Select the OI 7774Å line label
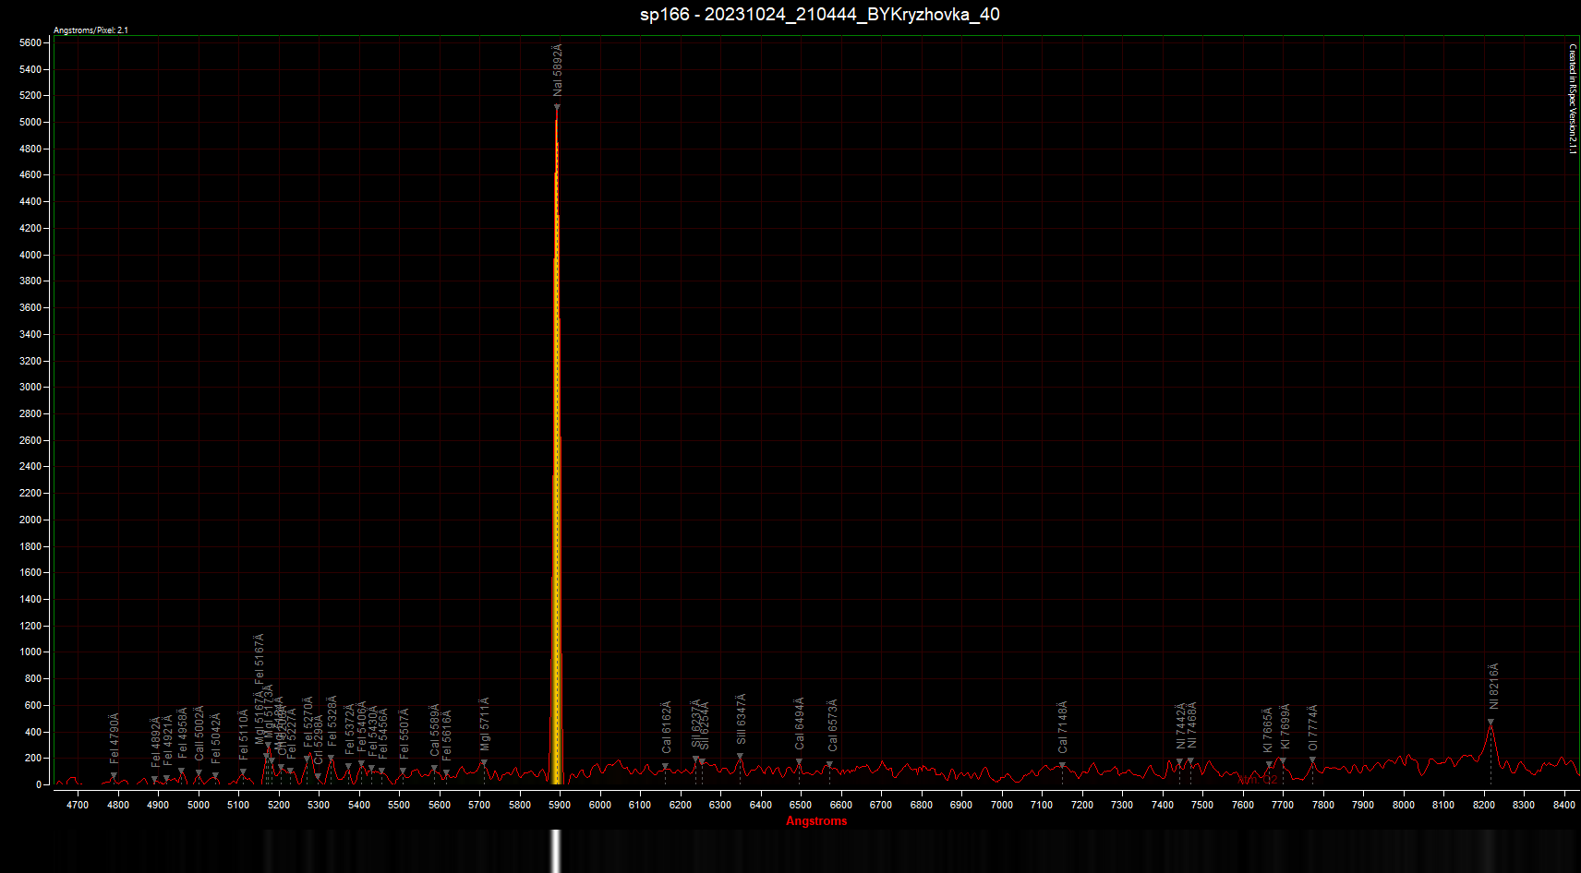This screenshot has width=1581, height=873. point(1312,727)
